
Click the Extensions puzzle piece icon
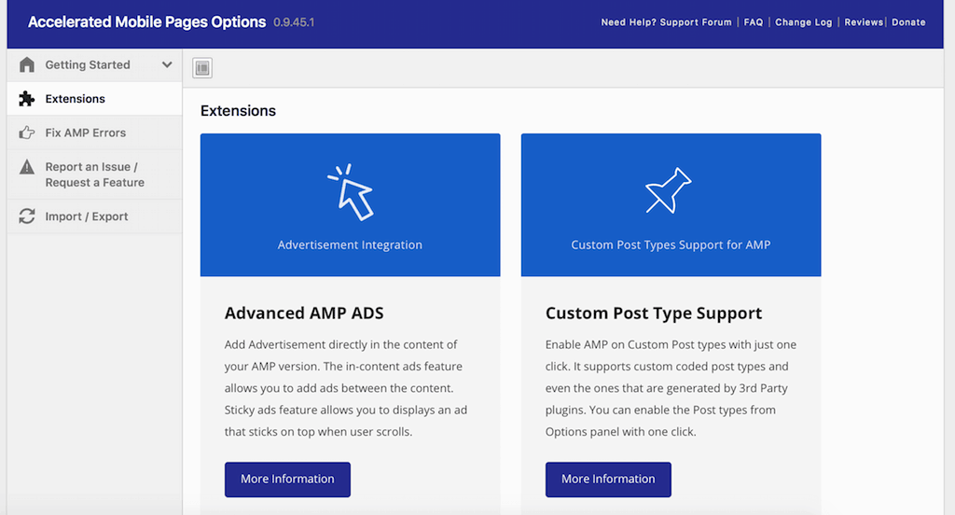[x=27, y=99]
